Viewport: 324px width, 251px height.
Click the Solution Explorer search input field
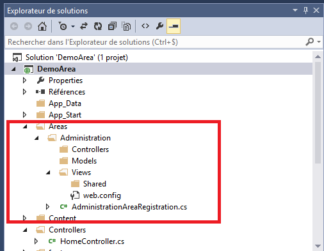[x=155, y=42]
